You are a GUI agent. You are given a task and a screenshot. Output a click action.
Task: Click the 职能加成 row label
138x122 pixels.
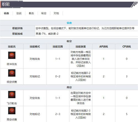point(17,34)
